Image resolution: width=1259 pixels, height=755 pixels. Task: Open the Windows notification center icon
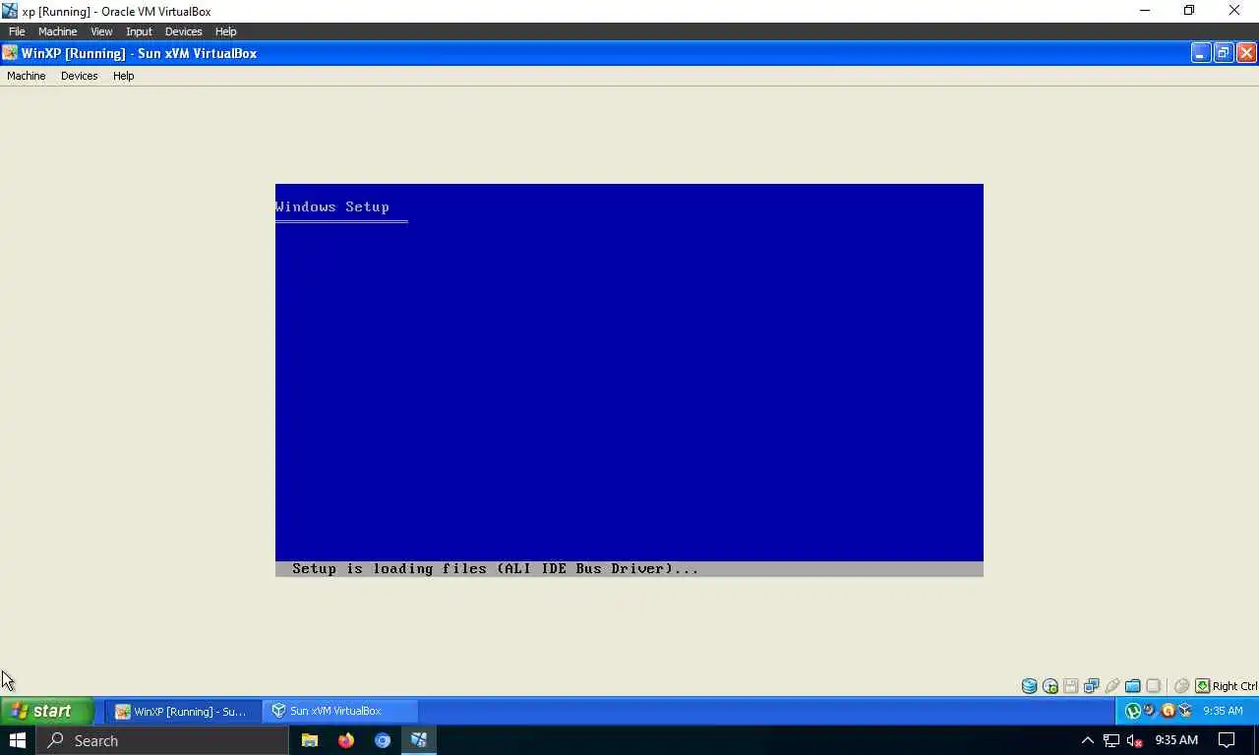(1227, 740)
